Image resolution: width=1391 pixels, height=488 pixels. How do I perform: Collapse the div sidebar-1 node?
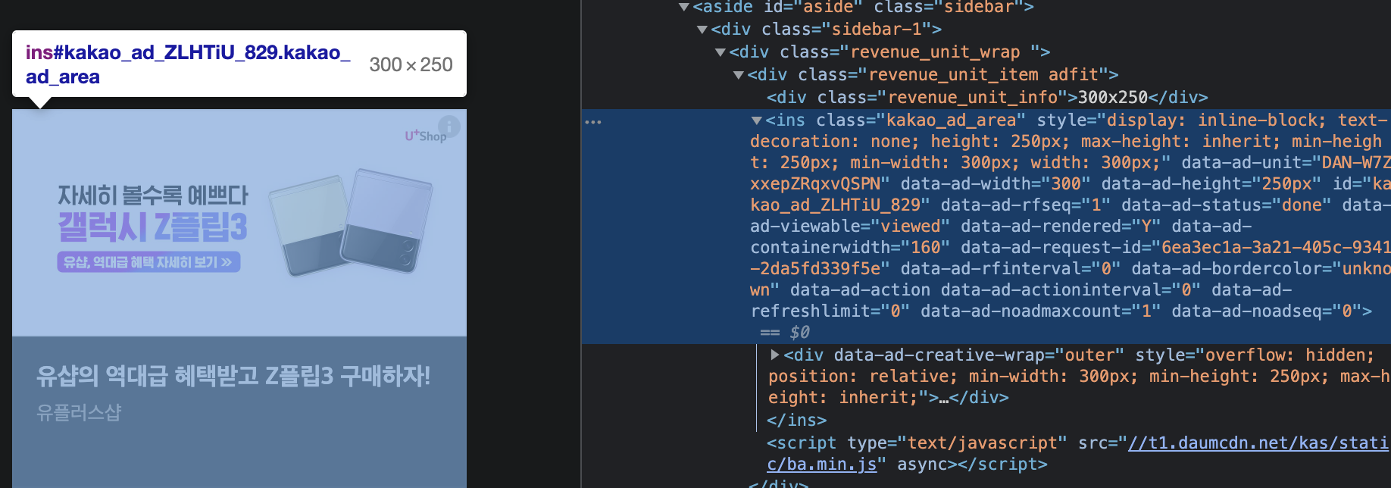[x=702, y=30]
